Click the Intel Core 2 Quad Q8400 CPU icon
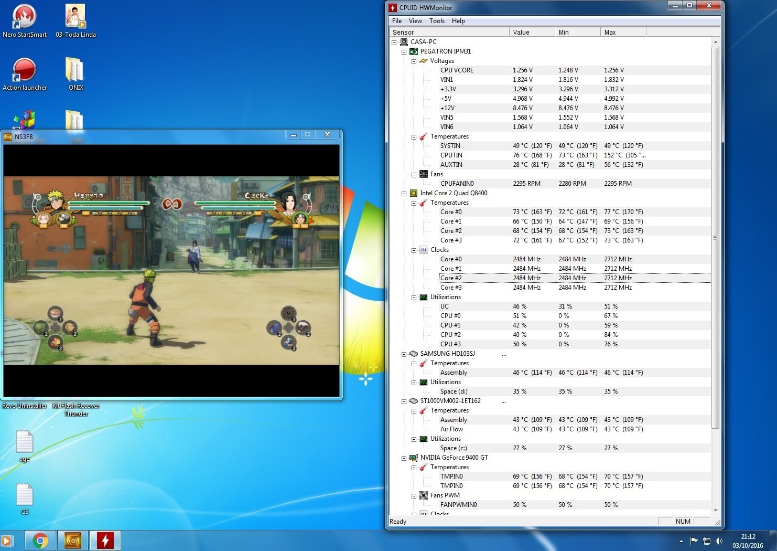 click(x=414, y=193)
